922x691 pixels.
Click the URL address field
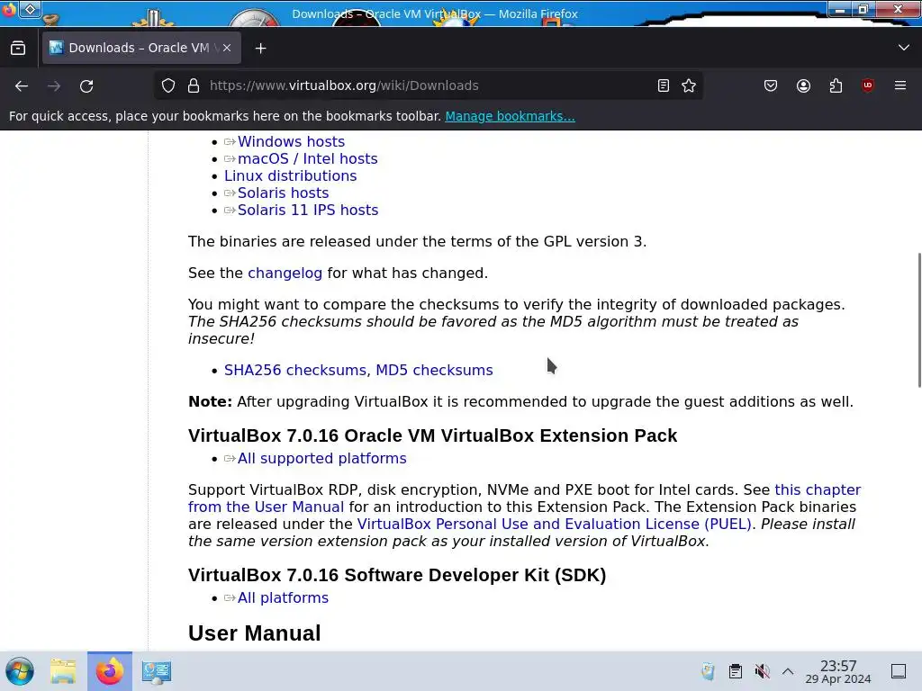pos(429,85)
